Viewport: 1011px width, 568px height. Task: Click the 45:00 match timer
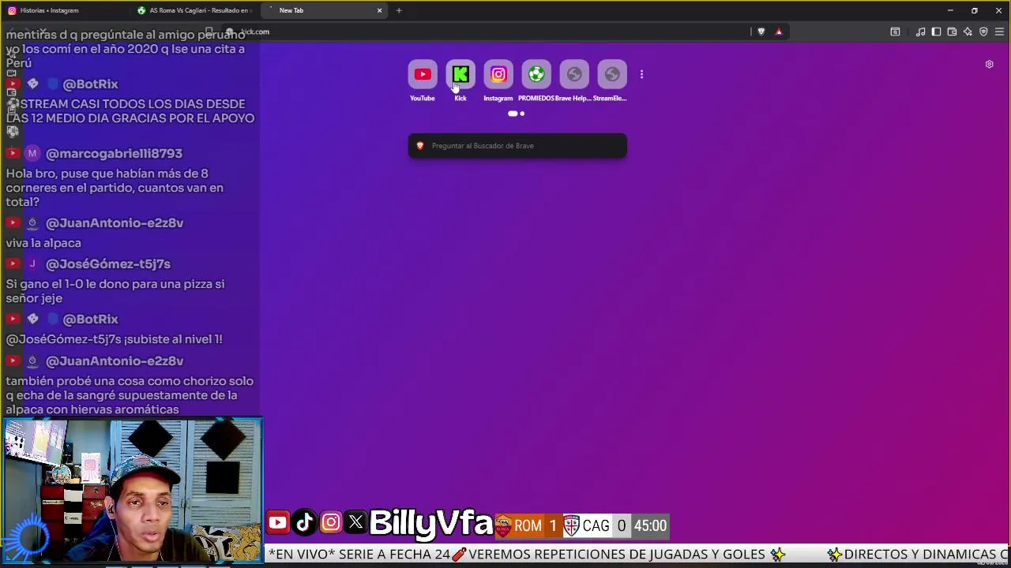(x=650, y=525)
